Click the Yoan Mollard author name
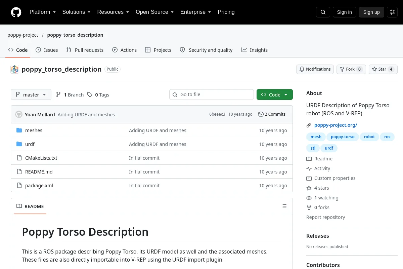Viewport: 403px width, 269px height. 40,114
